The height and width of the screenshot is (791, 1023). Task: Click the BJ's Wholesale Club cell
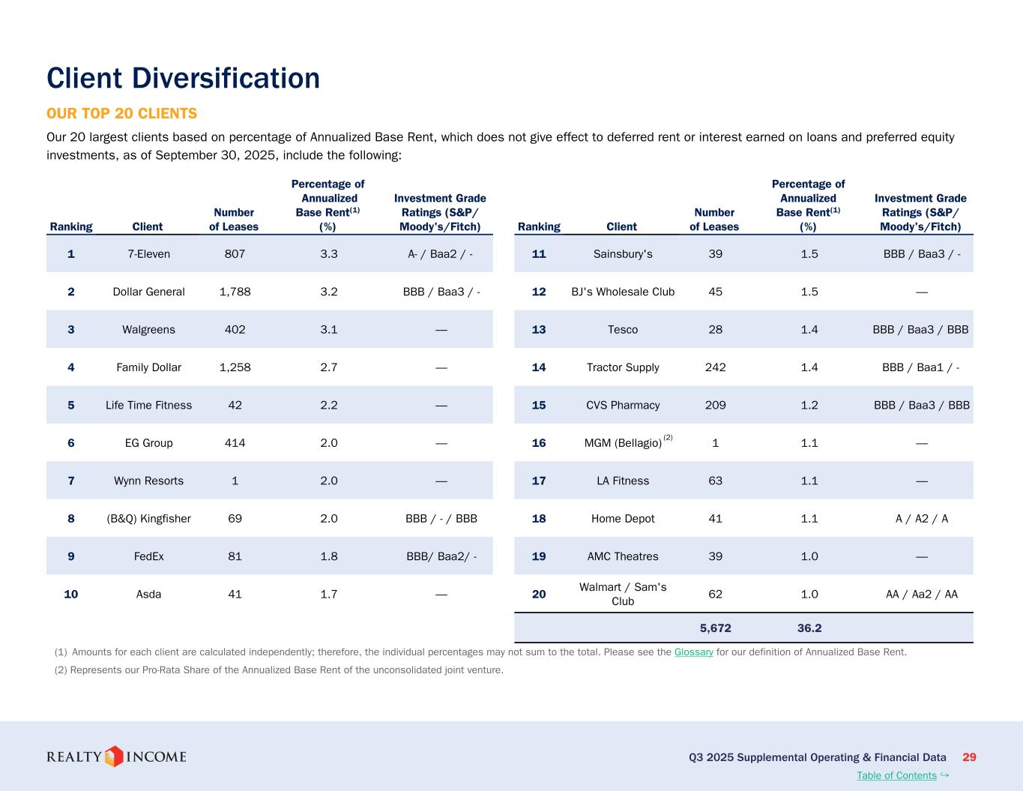(623, 292)
